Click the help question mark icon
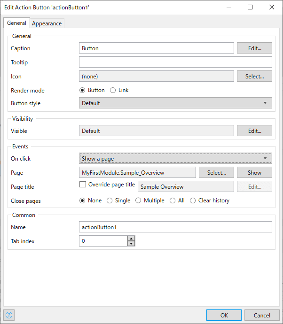The width and height of the screenshot is (283, 324). [x=9, y=315]
